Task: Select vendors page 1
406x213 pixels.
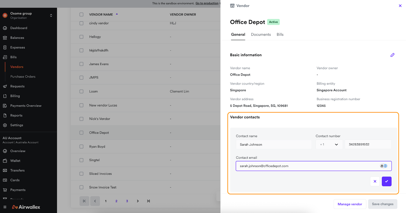Action: click(x=106, y=201)
